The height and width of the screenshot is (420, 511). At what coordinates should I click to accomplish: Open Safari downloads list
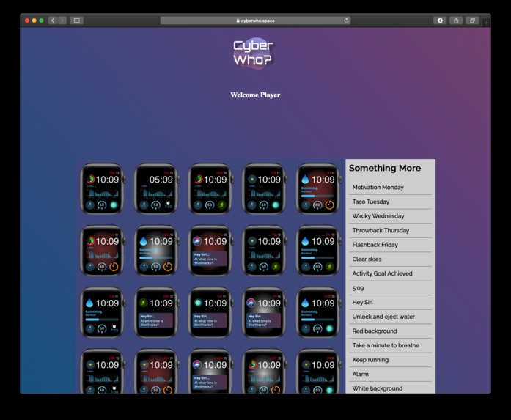[440, 21]
